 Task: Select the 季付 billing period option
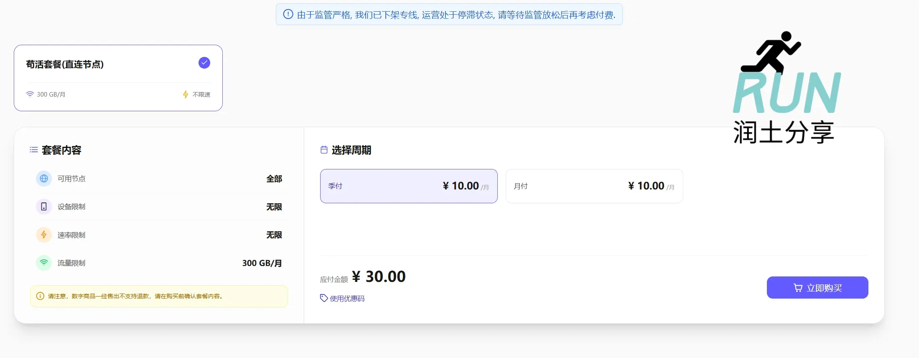[x=408, y=186]
